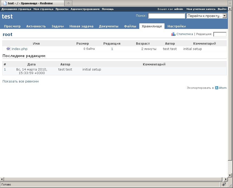Click the Atom export link
The height and width of the screenshot is (188, 233).
click(x=223, y=88)
